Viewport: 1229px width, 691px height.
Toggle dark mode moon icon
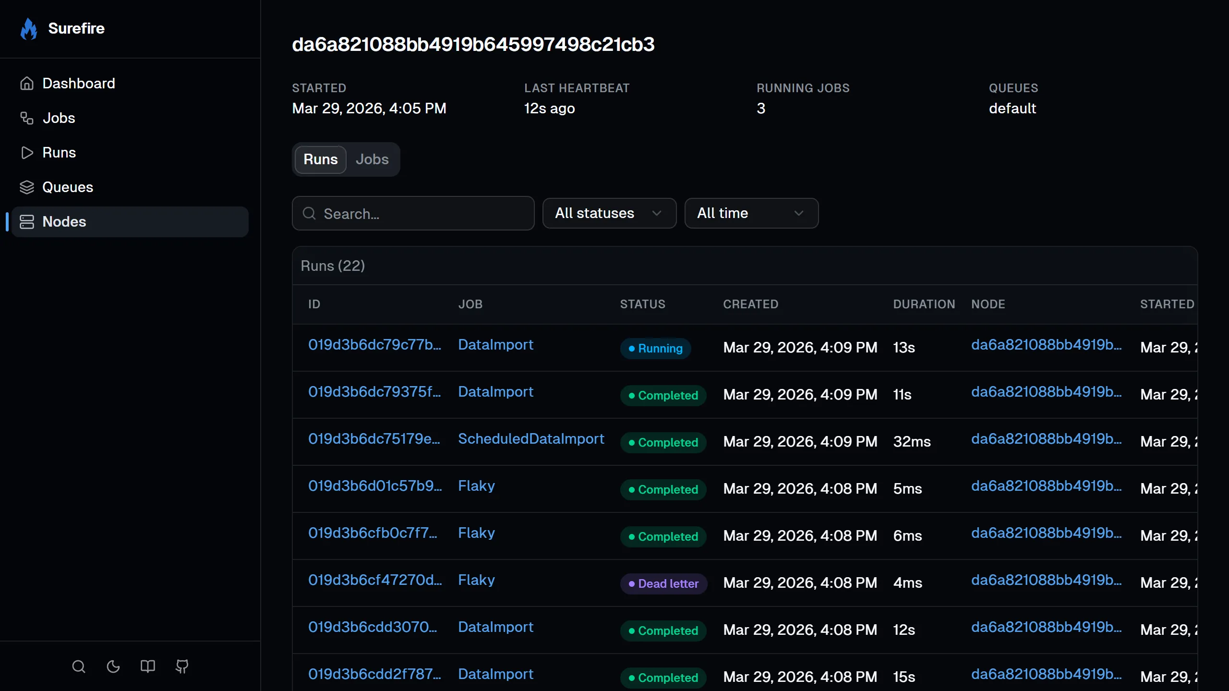(113, 667)
